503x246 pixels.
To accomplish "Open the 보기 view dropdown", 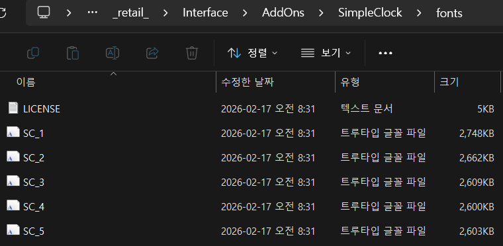I will [326, 53].
